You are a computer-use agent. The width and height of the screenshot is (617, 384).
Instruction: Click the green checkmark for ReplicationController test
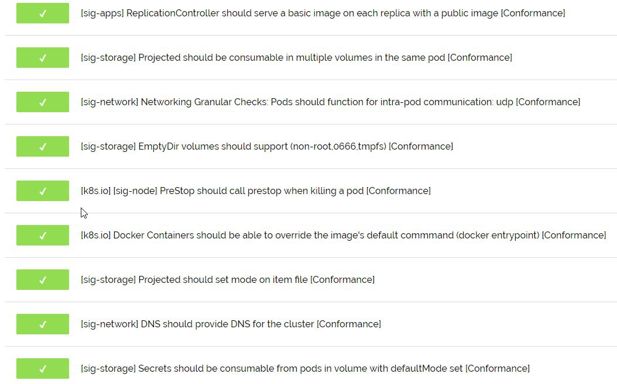43,13
